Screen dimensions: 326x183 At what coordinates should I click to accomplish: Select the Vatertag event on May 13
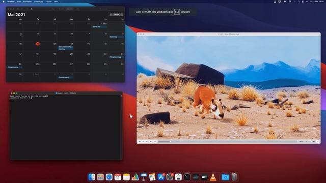point(66,49)
